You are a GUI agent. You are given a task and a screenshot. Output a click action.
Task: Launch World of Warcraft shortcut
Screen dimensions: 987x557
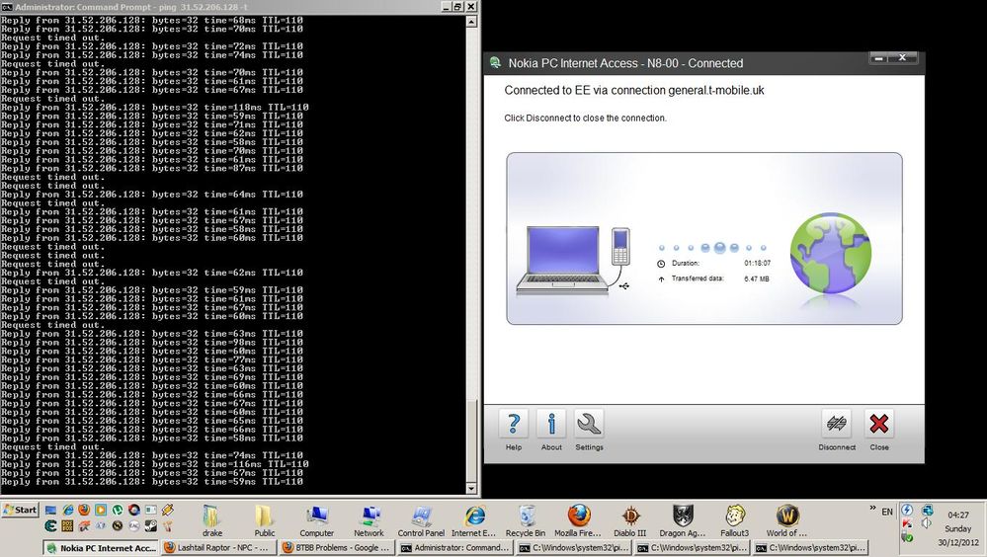(786, 521)
